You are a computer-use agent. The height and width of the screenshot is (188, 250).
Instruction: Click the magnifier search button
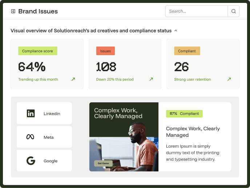233,11
